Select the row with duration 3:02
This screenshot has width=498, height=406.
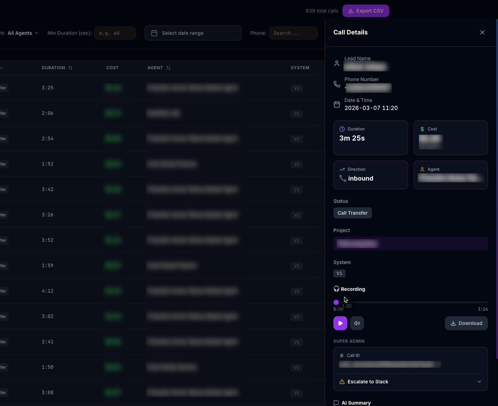tap(162, 316)
